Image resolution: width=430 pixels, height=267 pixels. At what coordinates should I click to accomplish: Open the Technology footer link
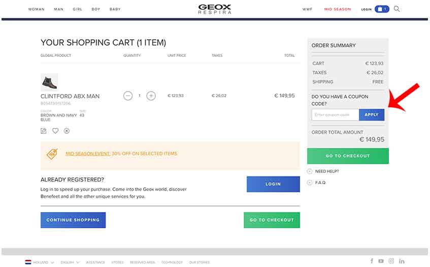(x=172, y=262)
